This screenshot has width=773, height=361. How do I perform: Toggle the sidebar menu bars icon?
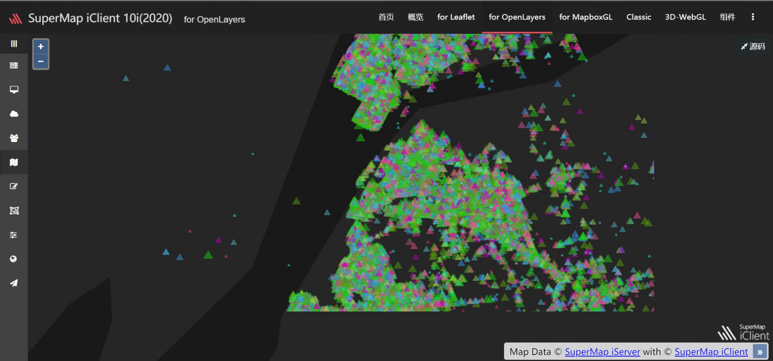pyautogui.click(x=14, y=44)
